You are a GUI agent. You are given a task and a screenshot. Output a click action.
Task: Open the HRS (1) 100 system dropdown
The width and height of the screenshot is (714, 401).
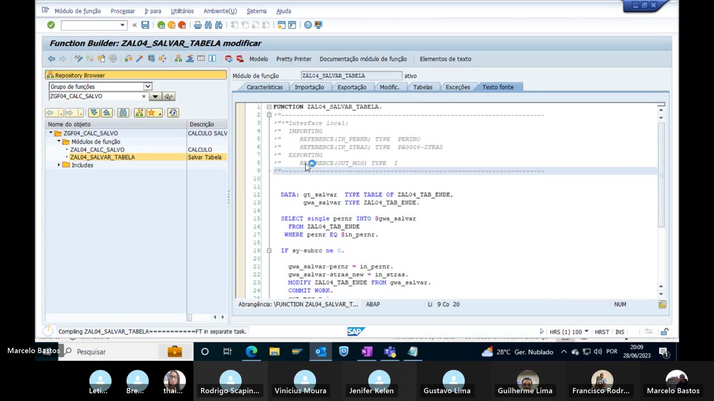point(587,332)
